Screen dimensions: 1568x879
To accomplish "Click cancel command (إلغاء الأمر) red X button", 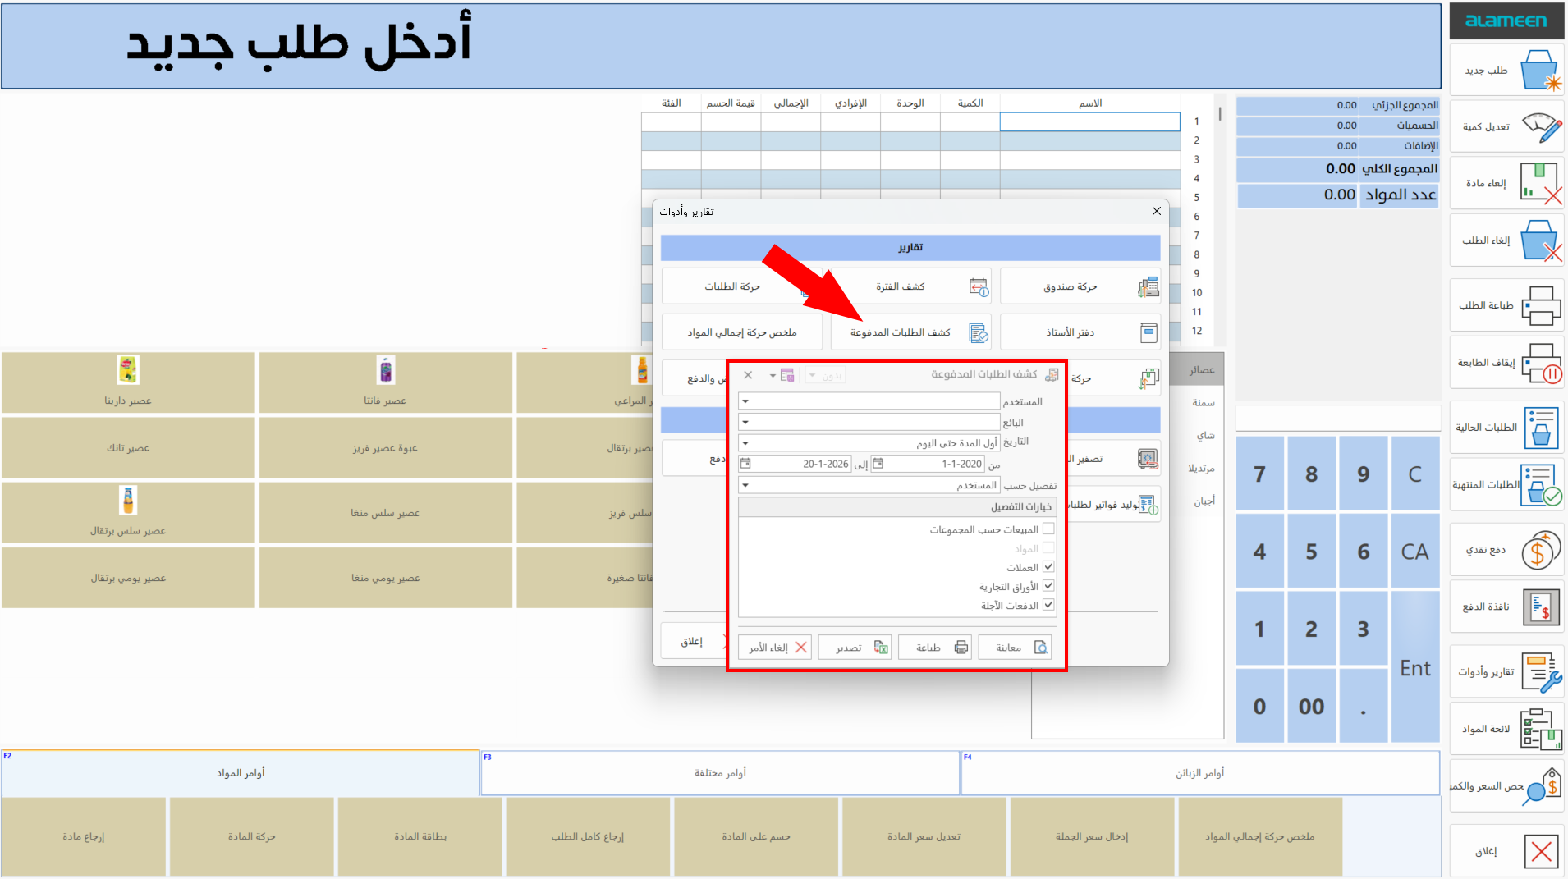I will point(775,648).
